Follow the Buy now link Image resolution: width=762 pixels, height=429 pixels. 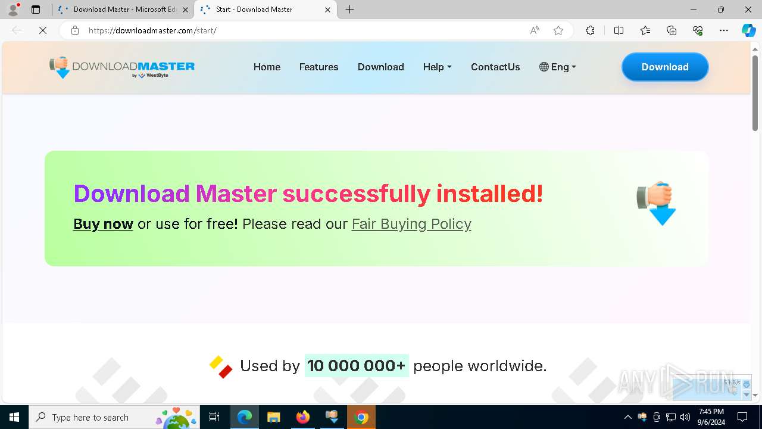coord(103,224)
